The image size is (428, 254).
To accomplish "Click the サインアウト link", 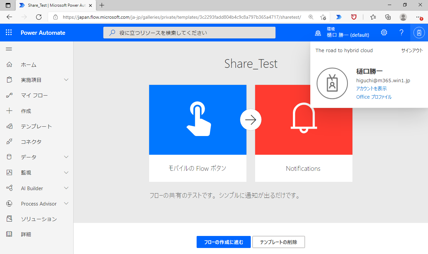I will click(412, 50).
